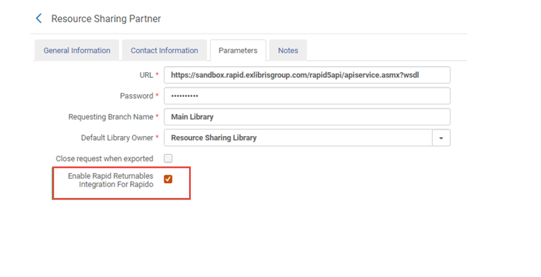Click the Enable Rapid Returnables Integration label
This screenshot has width=541, height=277.
(110, 180)
